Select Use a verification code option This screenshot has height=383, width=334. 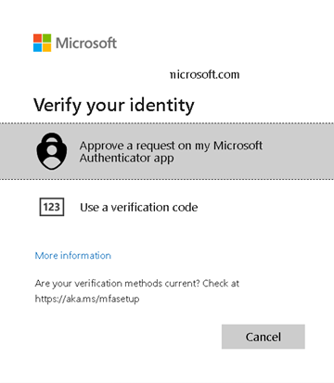(167, 207)
